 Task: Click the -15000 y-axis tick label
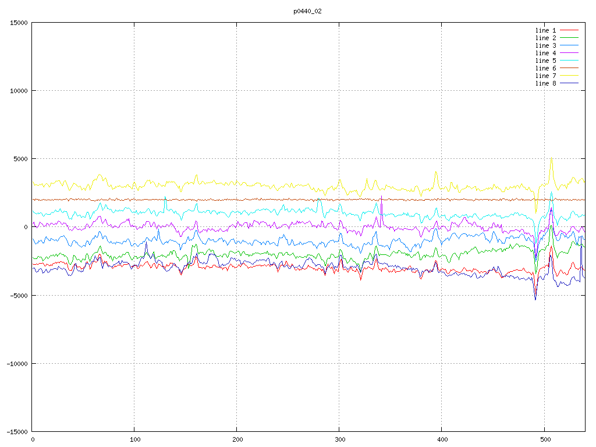16,431
